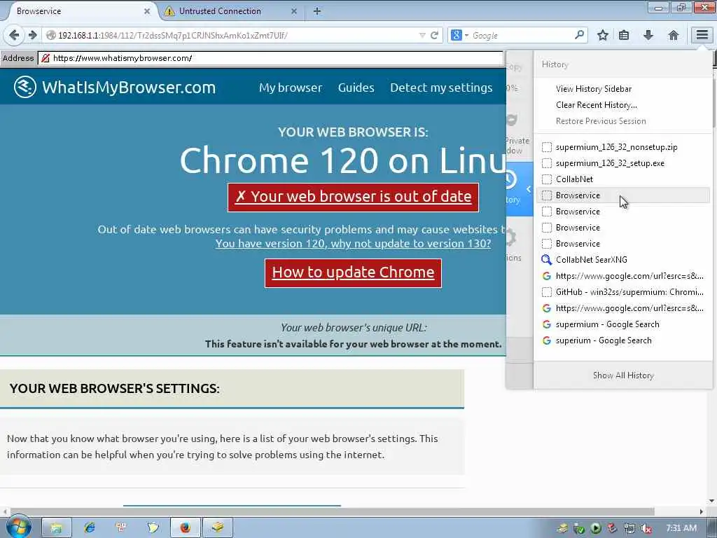Switch to the Browservice tab

(81, 11)
